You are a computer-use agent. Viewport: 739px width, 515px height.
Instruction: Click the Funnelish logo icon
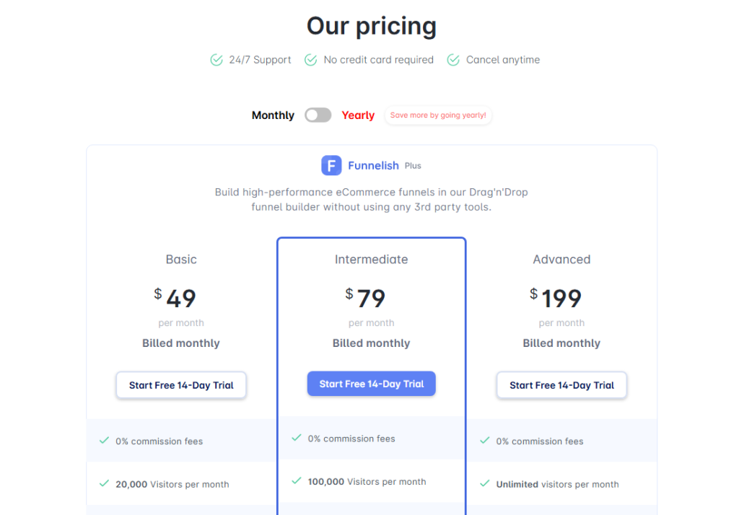331,165
